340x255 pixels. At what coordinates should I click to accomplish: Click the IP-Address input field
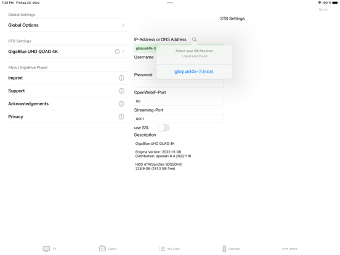pyautogui.click(x=179, y=48)
